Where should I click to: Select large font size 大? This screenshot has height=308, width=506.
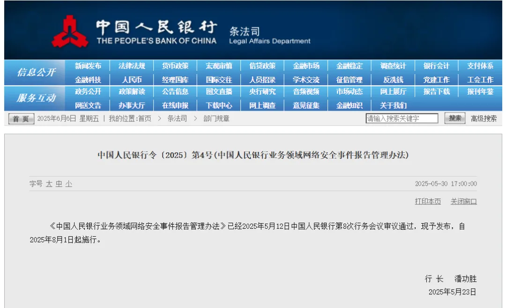click(49, 184)
